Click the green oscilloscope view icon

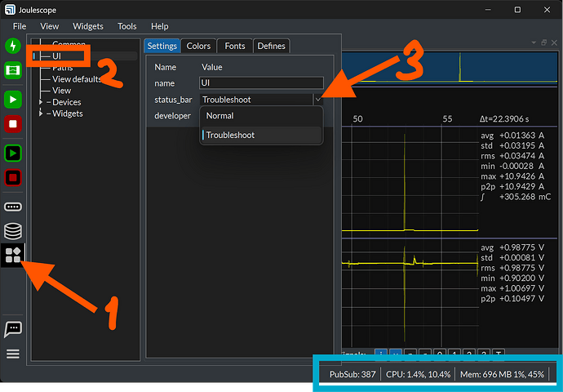coord(13,70)
